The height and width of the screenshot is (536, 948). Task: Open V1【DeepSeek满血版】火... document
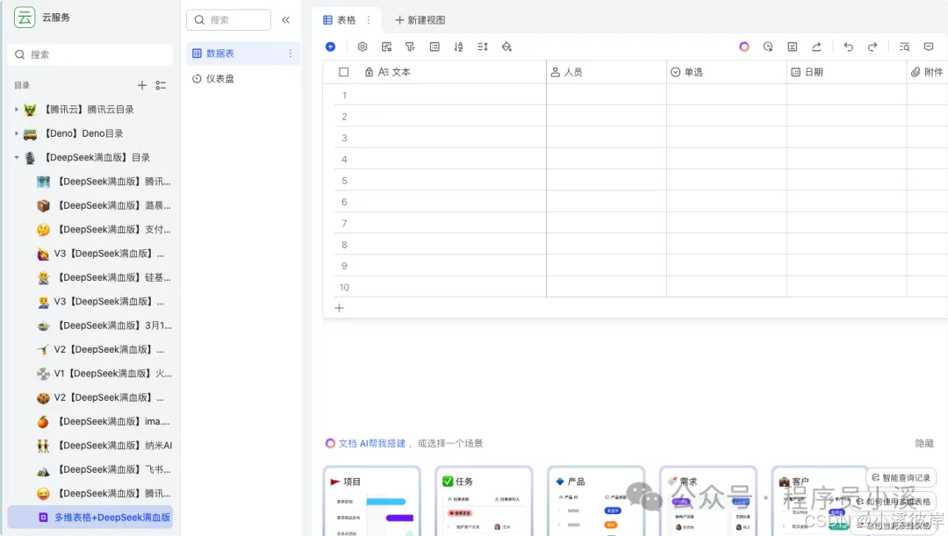coord(104,374)
